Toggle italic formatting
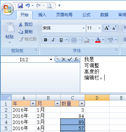The height and width of the screenshot is (132, 126). coord(53,40)
